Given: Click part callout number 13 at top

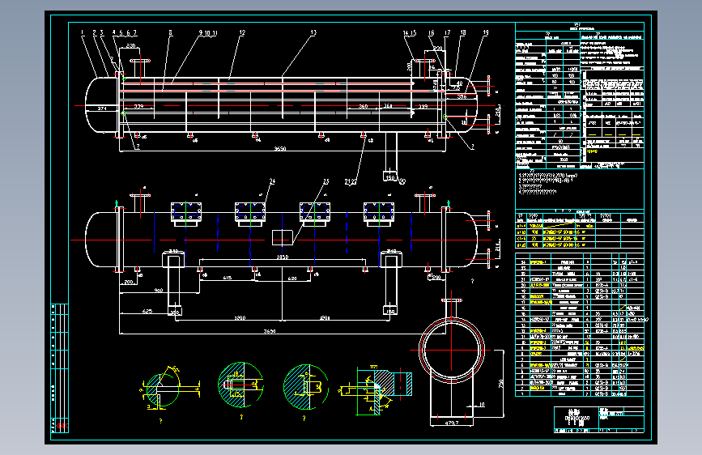Looking at the screenshot, I should (313, 32).
